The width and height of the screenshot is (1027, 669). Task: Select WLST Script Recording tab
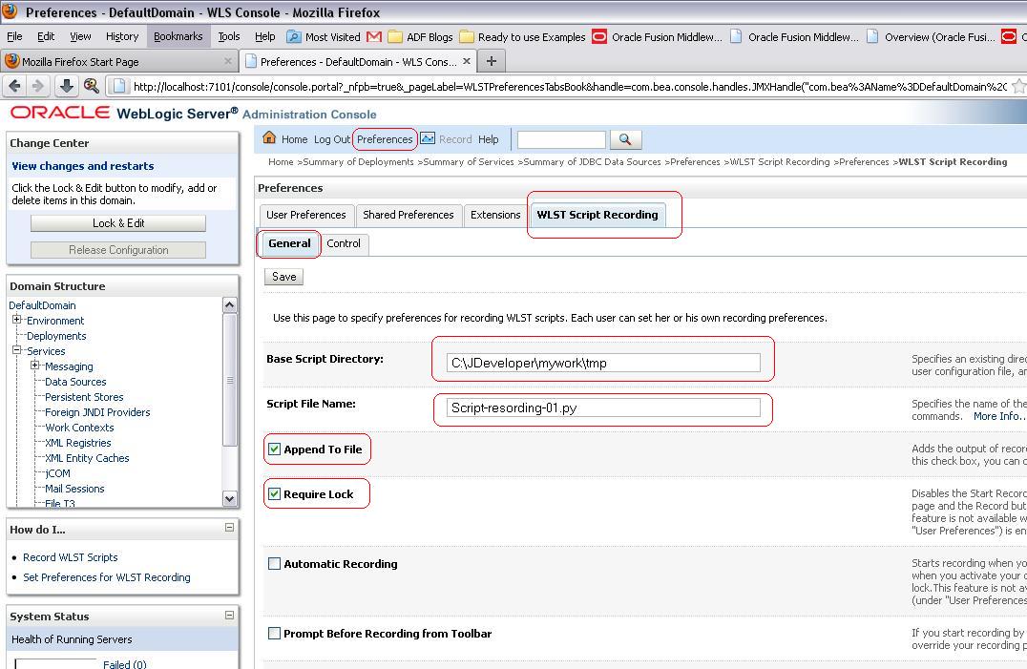[597, 216]
